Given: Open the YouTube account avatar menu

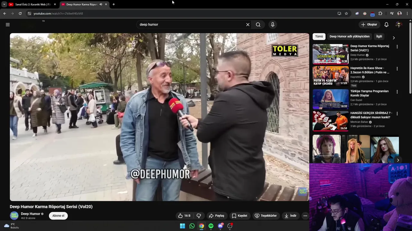Looking at the screenshot, I should coord(399,24).
